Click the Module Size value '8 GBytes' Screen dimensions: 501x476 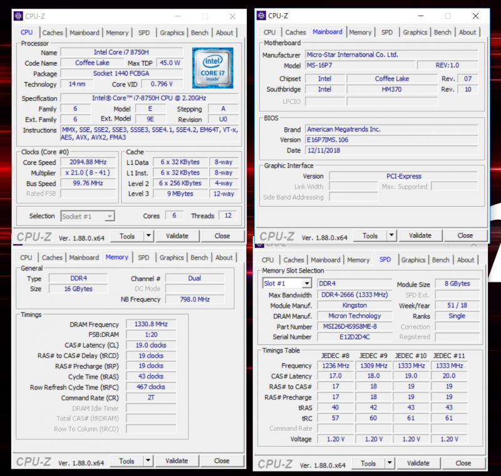click(457, 283)
